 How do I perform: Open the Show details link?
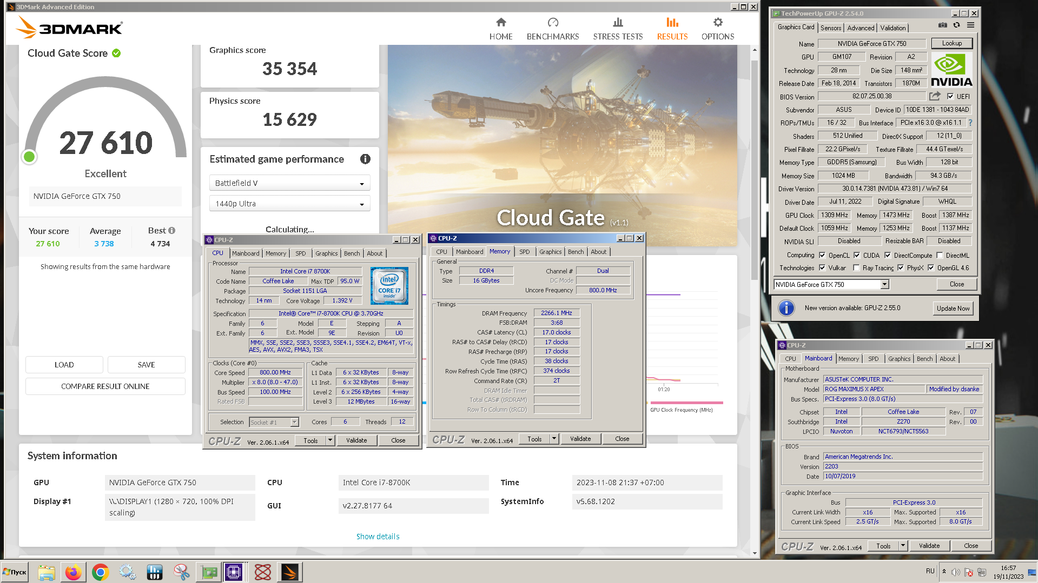pos(378,537)
